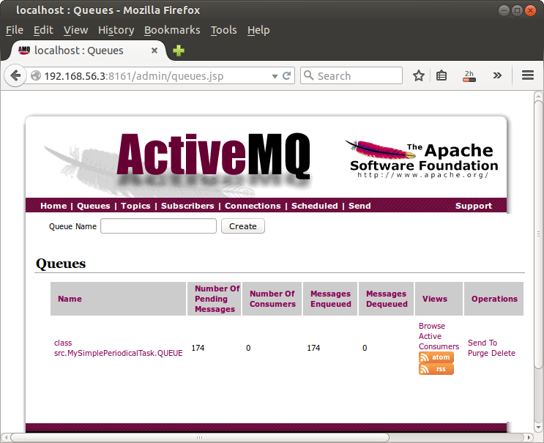The width and height of the screenshot is (544, 443).
Task: Click the Create queue button
Action: click(243, 226)
